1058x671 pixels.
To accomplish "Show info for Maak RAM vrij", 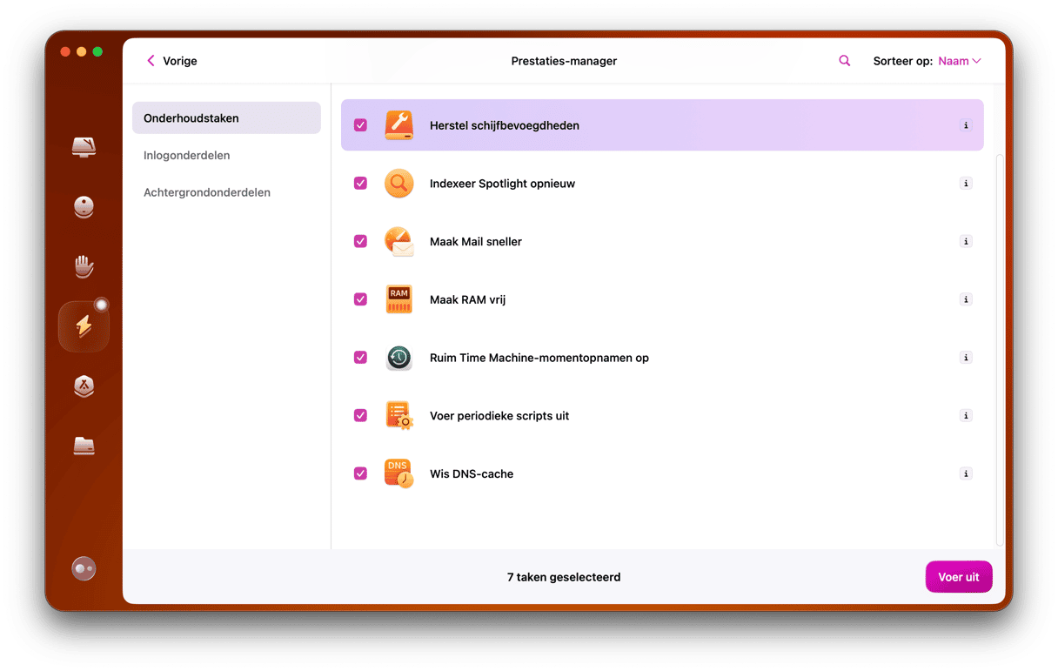I will click(966, 299).
